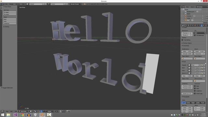Open the outliner View menu
The width and height of the screenshot is (208, 117).
click(187, 7)
